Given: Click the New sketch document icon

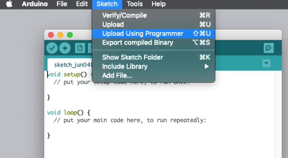Looking at the screenshot, I should [x=80, y=48].
